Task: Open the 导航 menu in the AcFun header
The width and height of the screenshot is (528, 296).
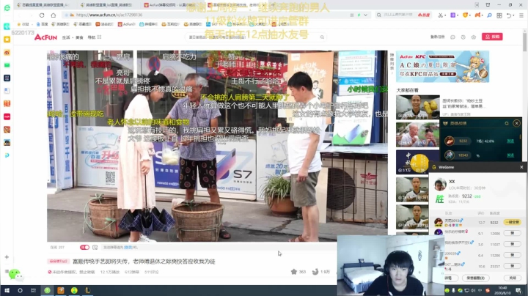Action: coord(92,37)
